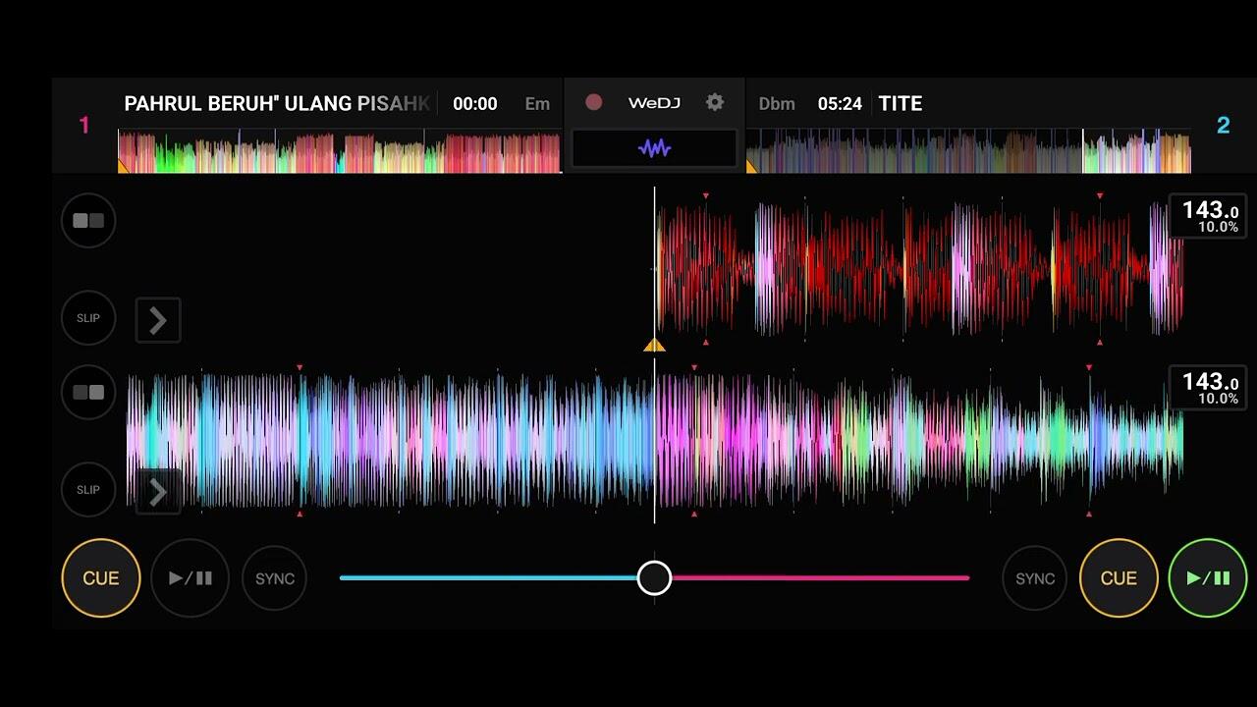Tap the deck 2 pad mode icon
1257x707 pixels.
tap(88, 393)
